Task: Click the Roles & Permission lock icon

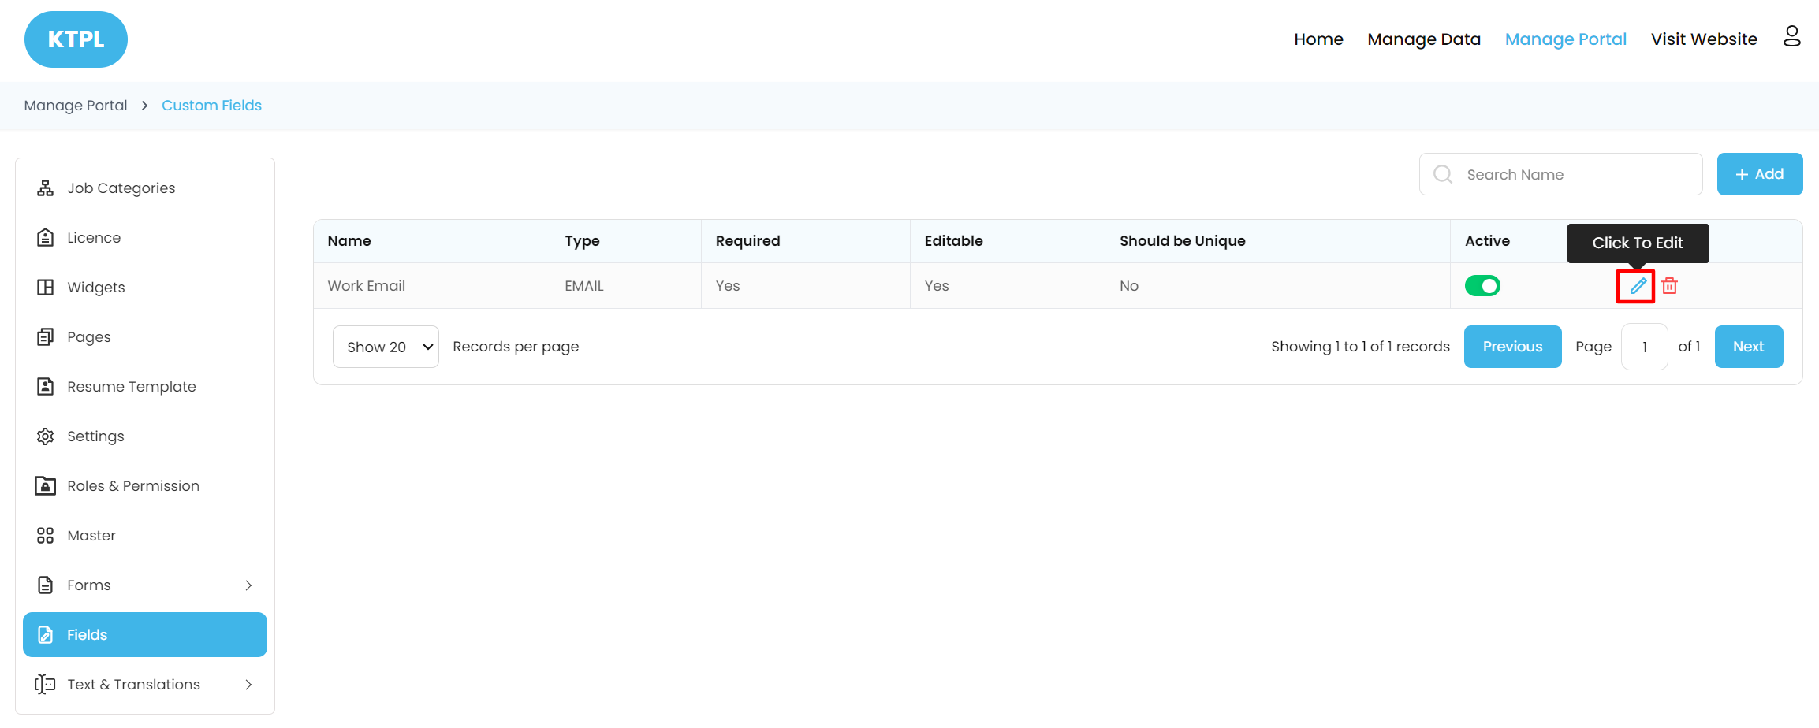Action: (x=46, y=486)
